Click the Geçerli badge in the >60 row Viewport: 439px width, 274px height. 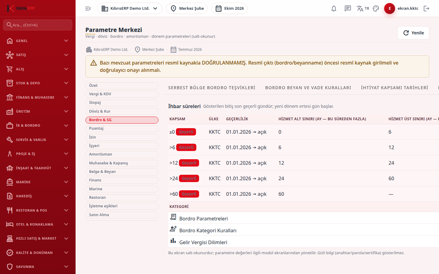coord(189,194)
